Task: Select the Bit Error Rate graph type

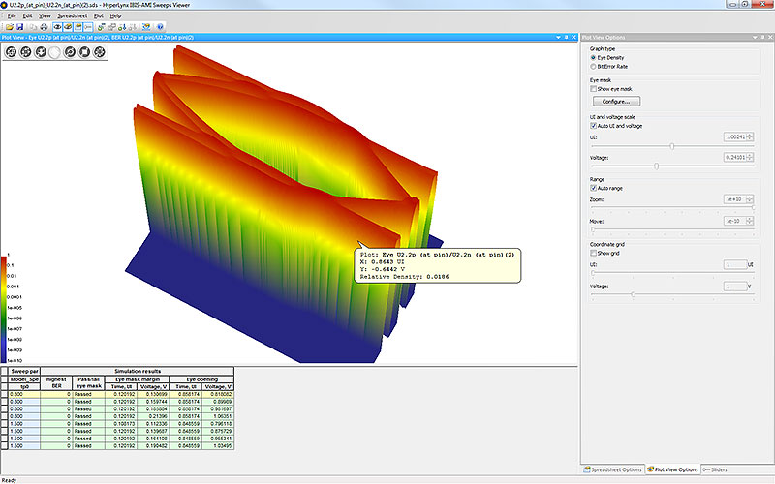Action: [594, 66]
